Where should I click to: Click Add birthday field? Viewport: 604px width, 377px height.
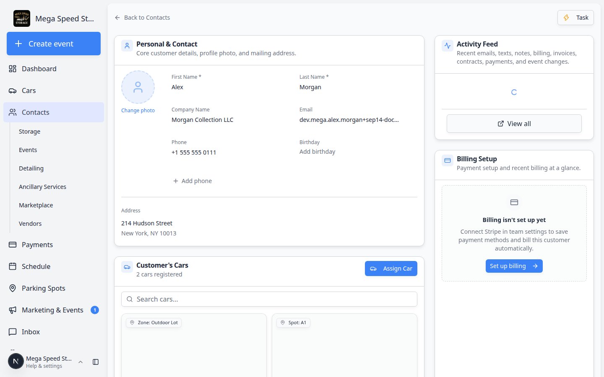click(x=317, y=152)
